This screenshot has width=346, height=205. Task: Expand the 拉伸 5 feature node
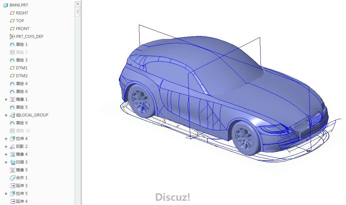[7, 194]
